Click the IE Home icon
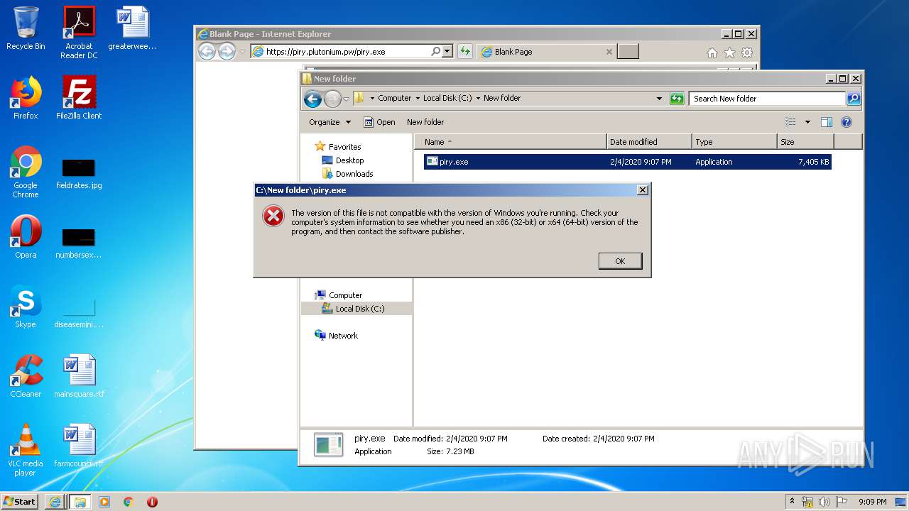 (712, 53)
